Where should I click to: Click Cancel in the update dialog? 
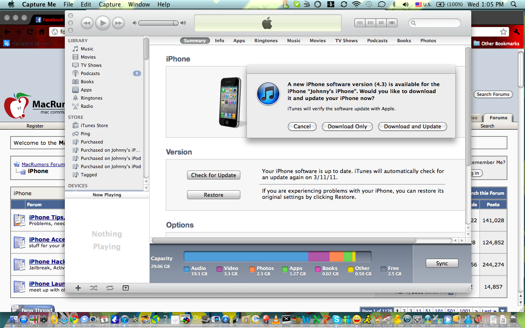point(302,126)
